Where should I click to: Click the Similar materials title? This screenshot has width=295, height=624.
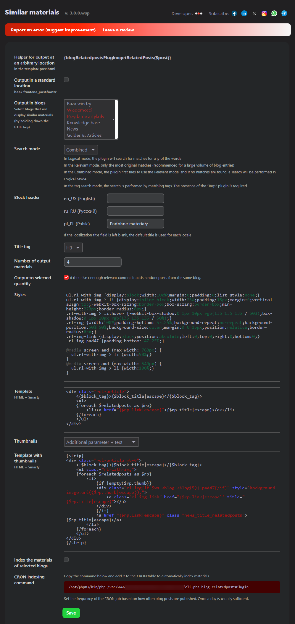point(32,12)
